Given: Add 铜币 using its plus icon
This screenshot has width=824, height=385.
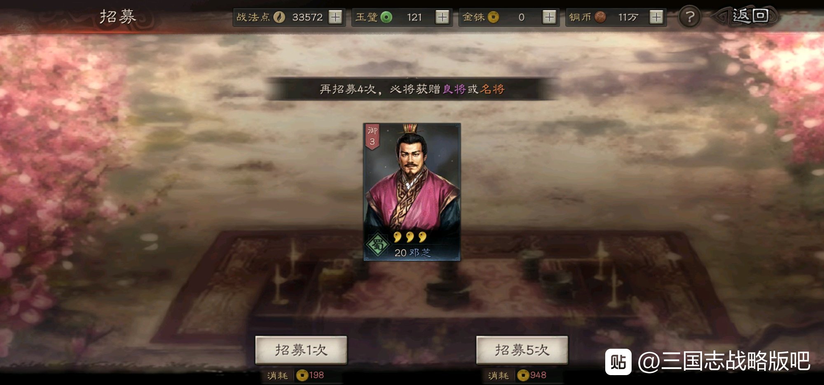Looking at the screenshot, I should (656, 17).
